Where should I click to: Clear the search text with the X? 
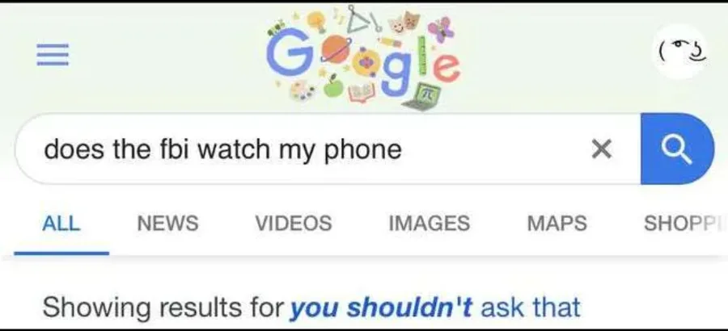pyautogui.click(x=602, y=149)
